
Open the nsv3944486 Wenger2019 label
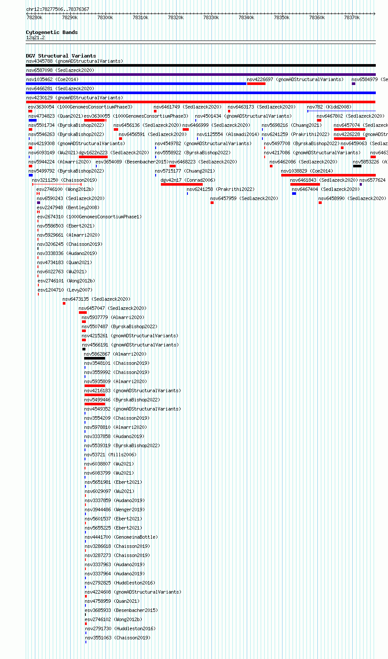pos(115,510)
